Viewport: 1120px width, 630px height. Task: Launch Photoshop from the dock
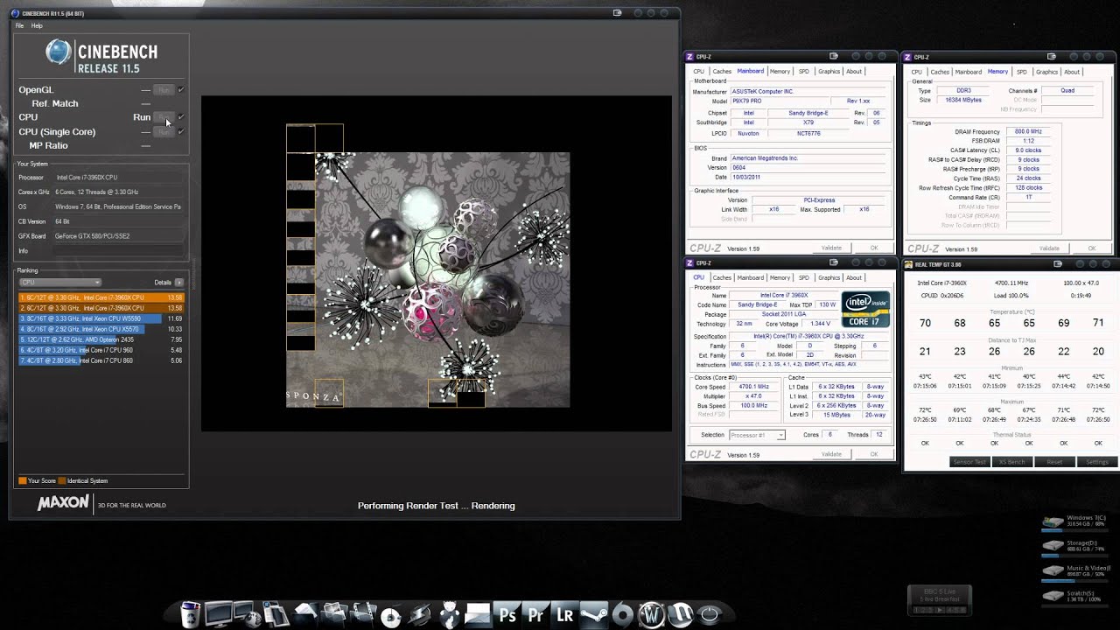click(507, 614)
